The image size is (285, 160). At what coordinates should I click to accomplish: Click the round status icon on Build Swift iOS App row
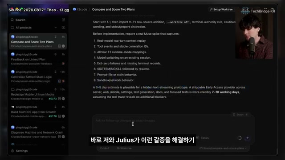click(x=63, y=116)
